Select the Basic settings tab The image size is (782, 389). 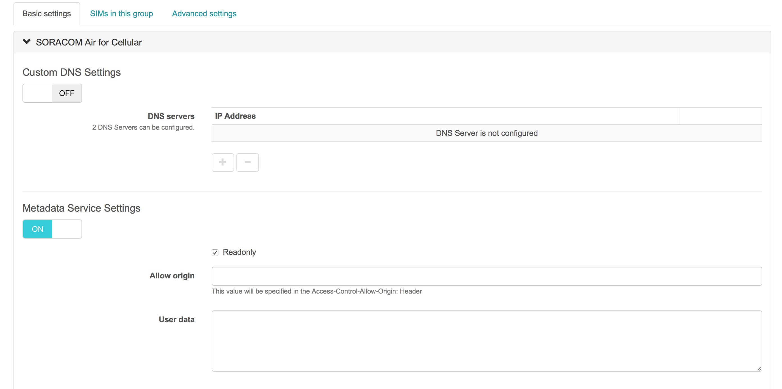46,13
